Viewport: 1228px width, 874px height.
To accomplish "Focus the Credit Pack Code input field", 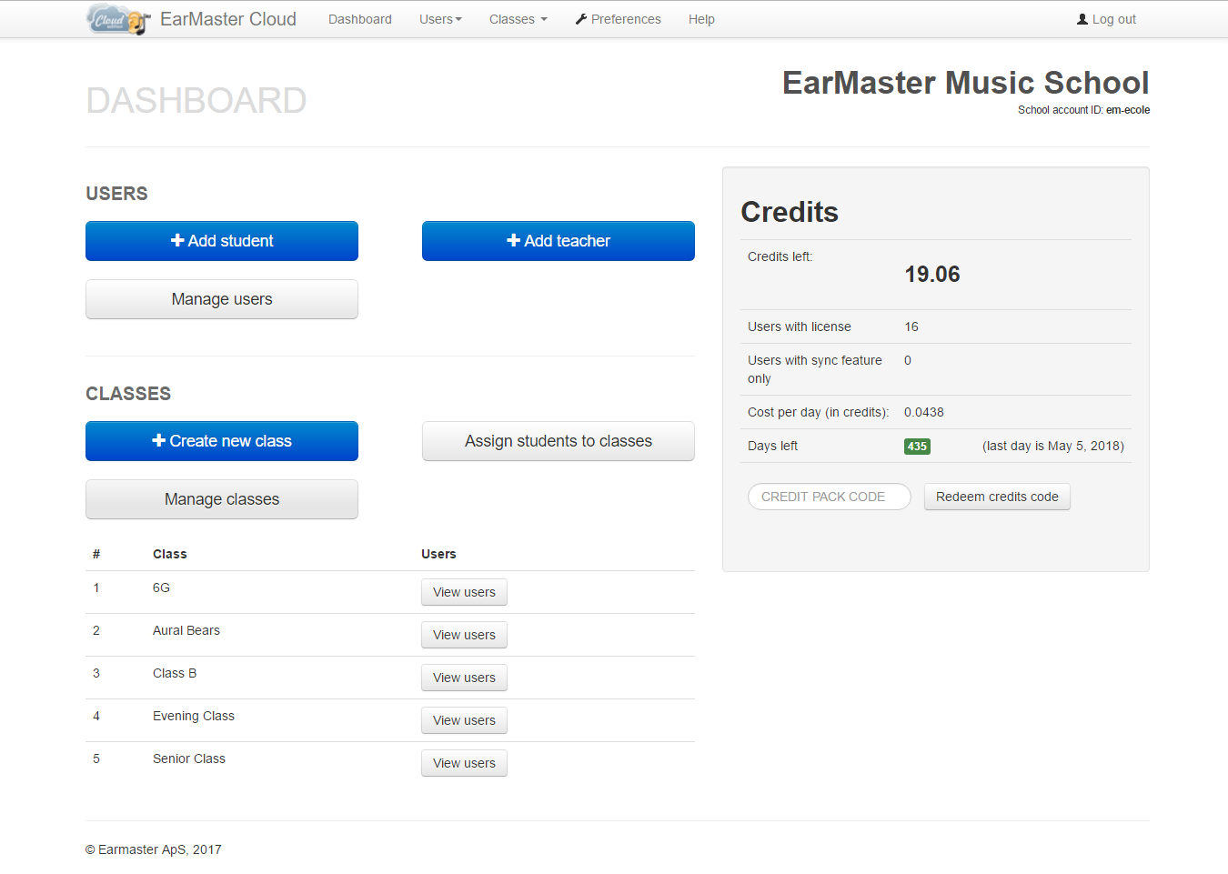I will tap(830, 497).
